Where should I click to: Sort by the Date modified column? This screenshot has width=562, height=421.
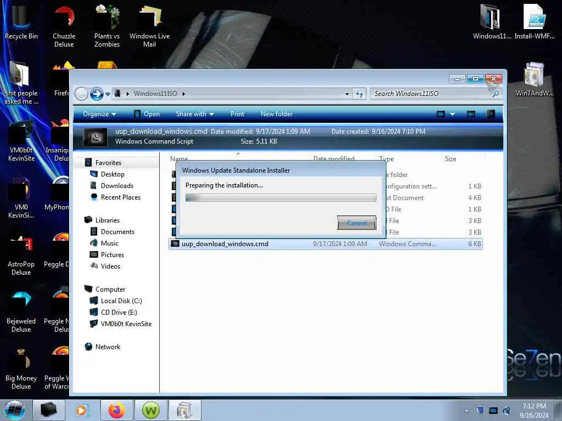pyautogui.click(x=334, y=158)
